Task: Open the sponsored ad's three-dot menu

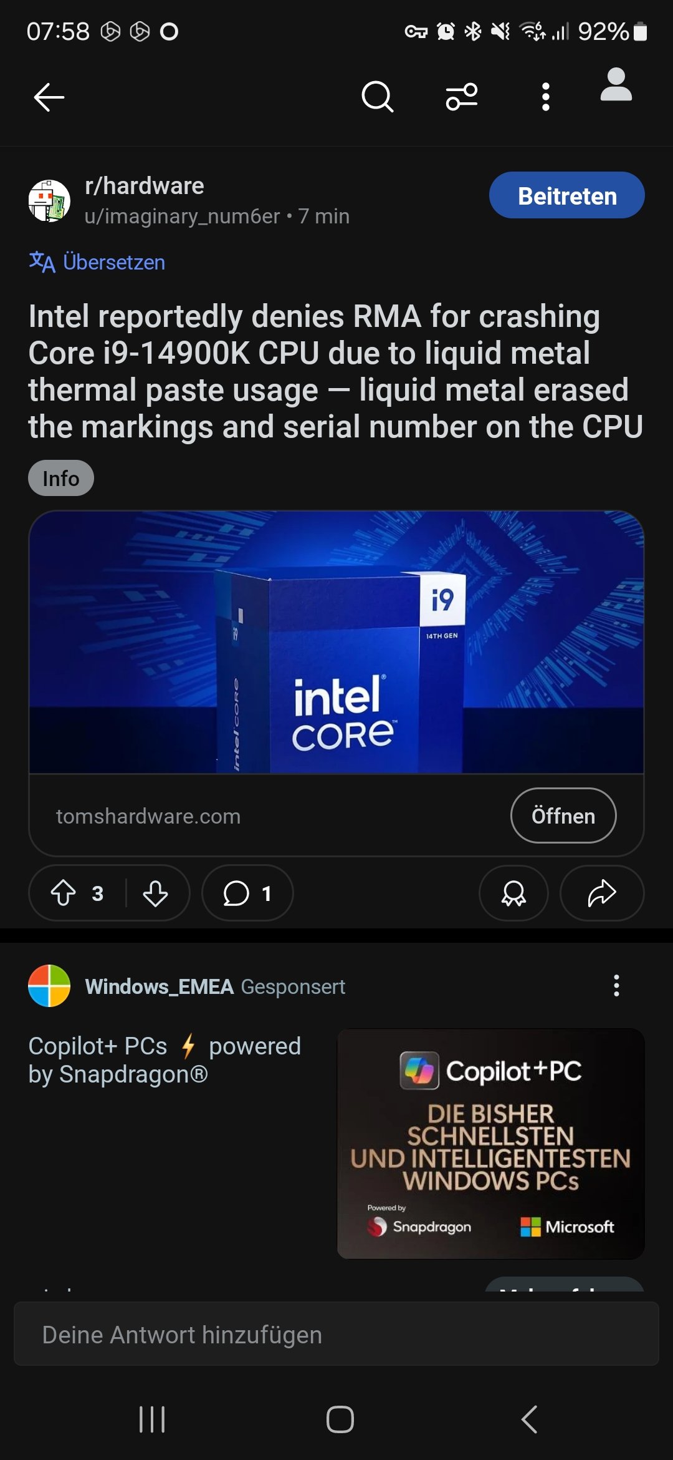Action: pyautogui.click(x=616, y=986)
